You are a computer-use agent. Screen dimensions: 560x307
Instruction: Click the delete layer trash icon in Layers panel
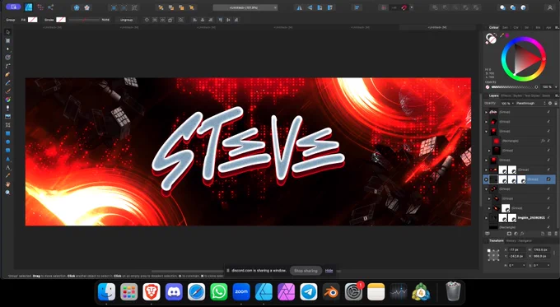pos(556,234)
